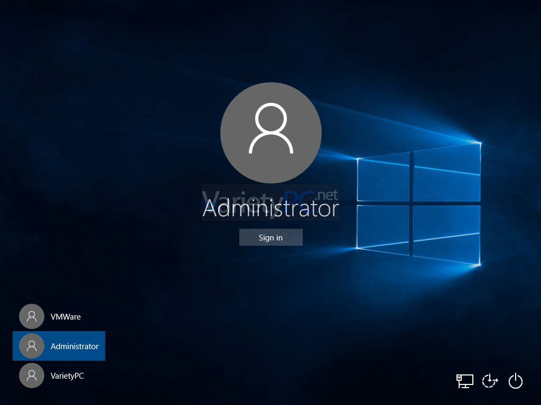This screenshot has height=405, width=541.
Task: Select the highlighted blue Administrator row
Action: click(59, 346)
